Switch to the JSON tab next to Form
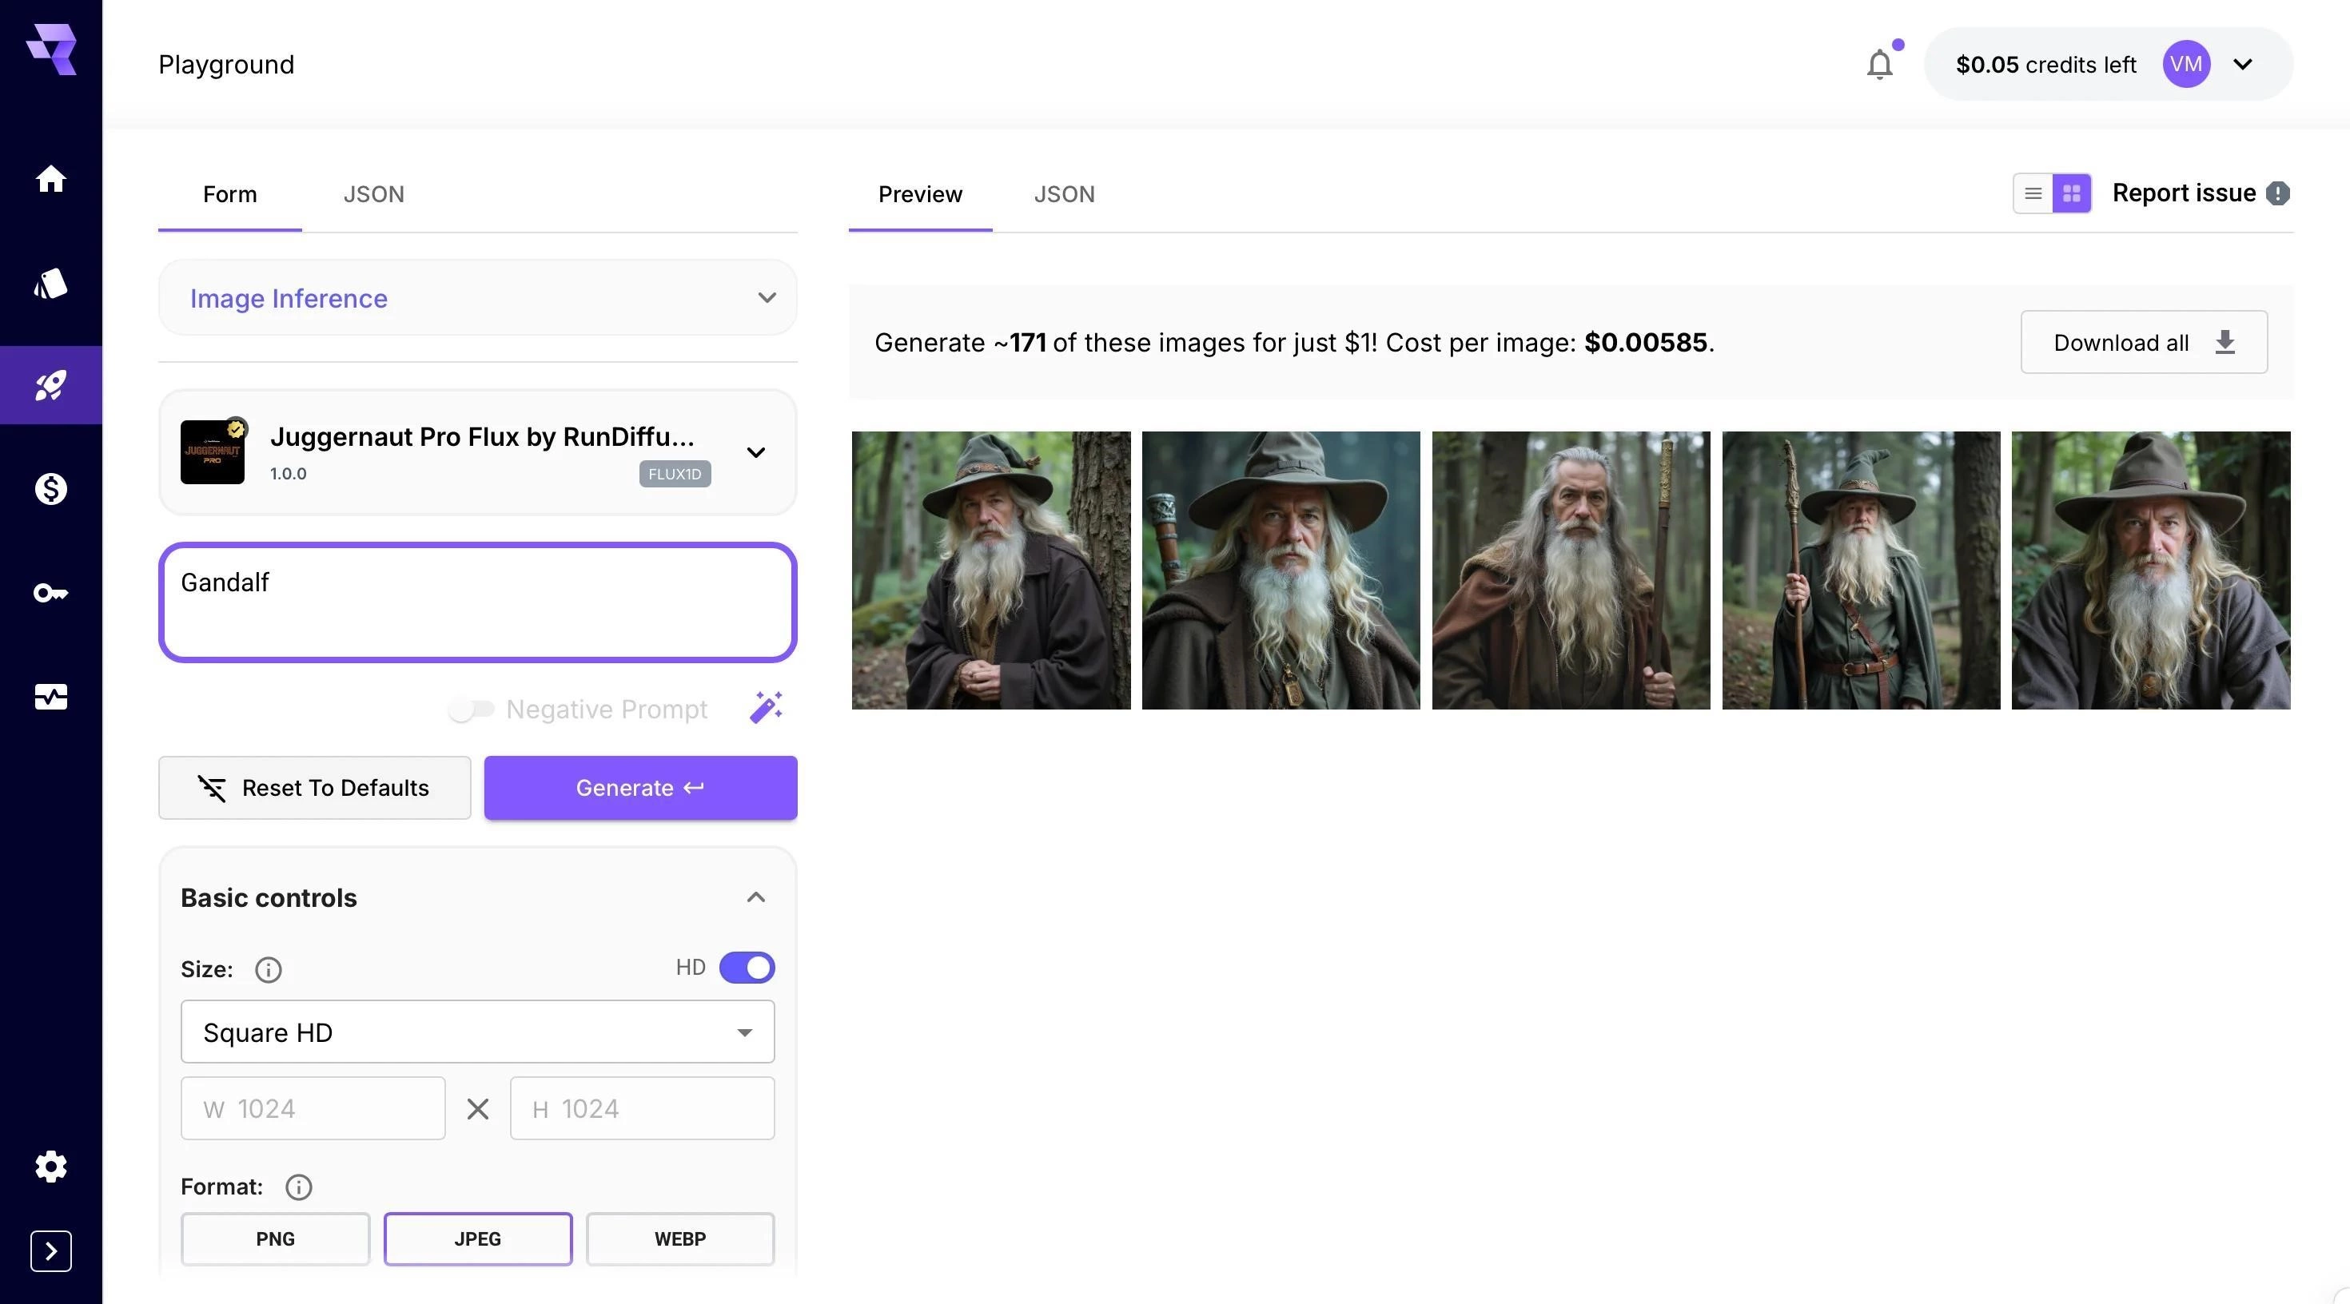This screenshot has width=2350, height=1304. point(373,194)
